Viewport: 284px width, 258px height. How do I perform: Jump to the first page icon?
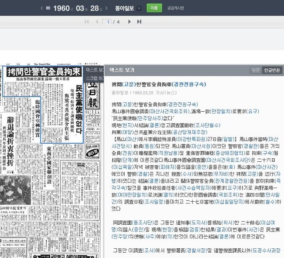point(87,22)
